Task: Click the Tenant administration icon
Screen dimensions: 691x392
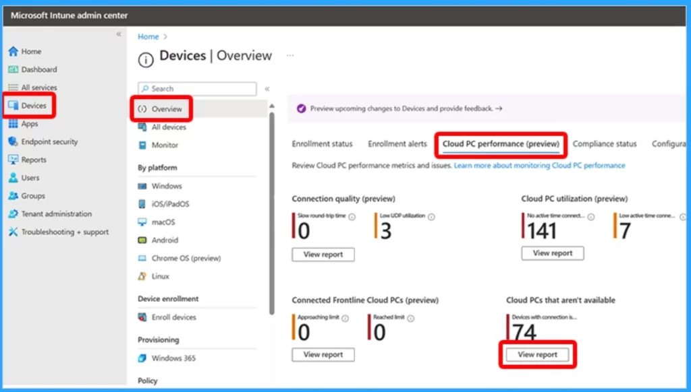Action: pos(13,214)
